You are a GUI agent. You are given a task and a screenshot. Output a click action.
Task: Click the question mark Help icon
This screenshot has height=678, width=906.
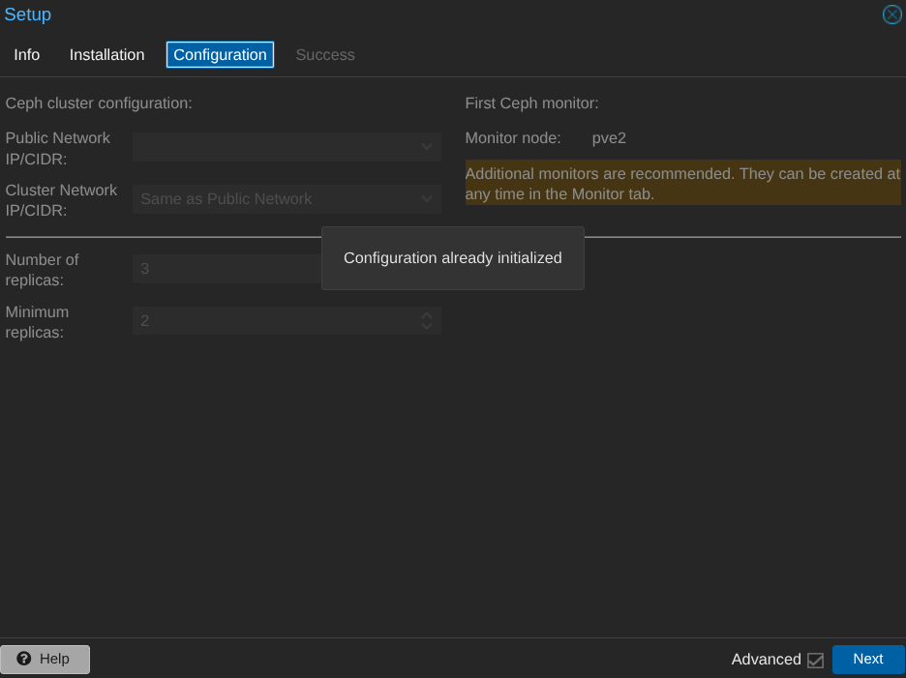[24, 659]
